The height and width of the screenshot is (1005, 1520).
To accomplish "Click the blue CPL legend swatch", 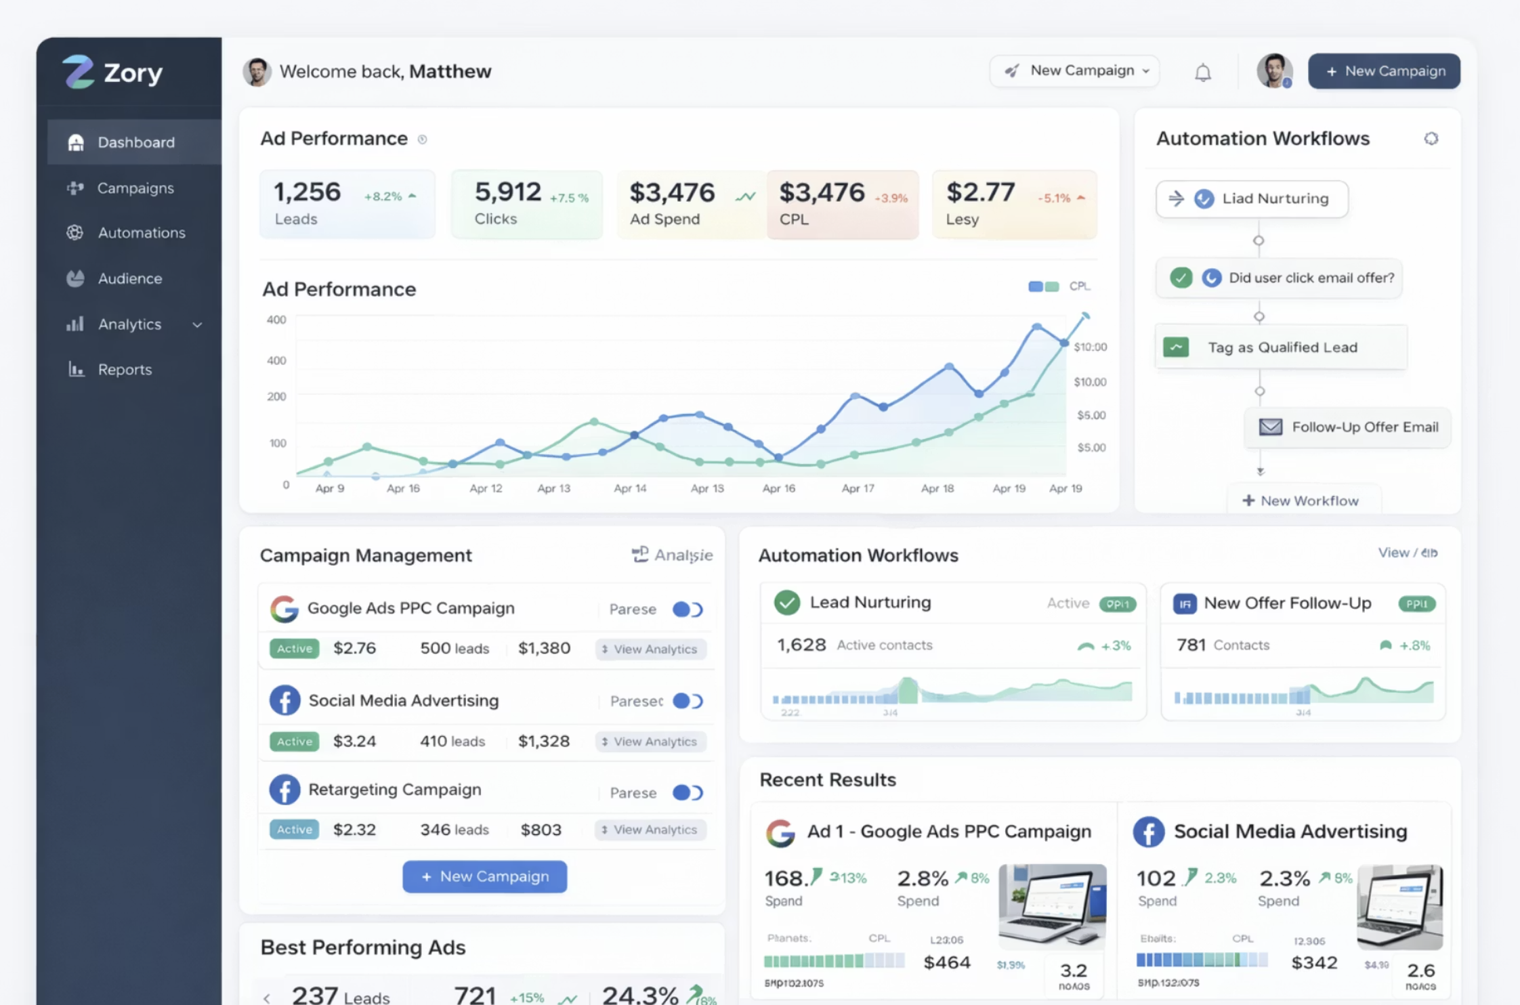I will click(x=1035, y=286).
